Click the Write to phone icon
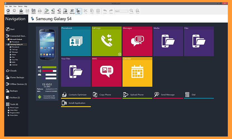Viewport: 232px width, 139px height. [59, 11]
